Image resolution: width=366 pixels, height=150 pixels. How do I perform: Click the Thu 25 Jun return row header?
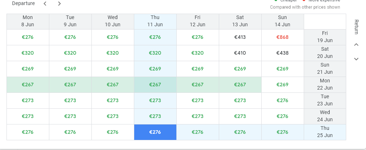pyautogui.click(x=325, y=132)
